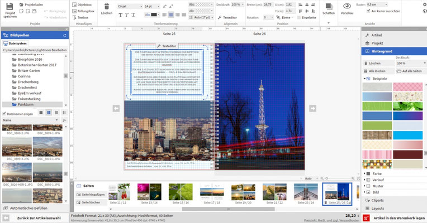Add a new Textbox
The image size is (427, 223).
[x=80, y=17]
